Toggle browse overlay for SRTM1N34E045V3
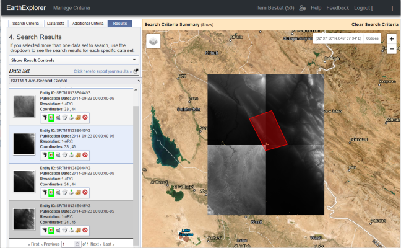 [x=51, y=230]
